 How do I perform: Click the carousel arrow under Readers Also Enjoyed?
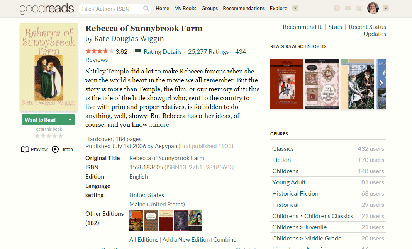(x=381, y=82)
